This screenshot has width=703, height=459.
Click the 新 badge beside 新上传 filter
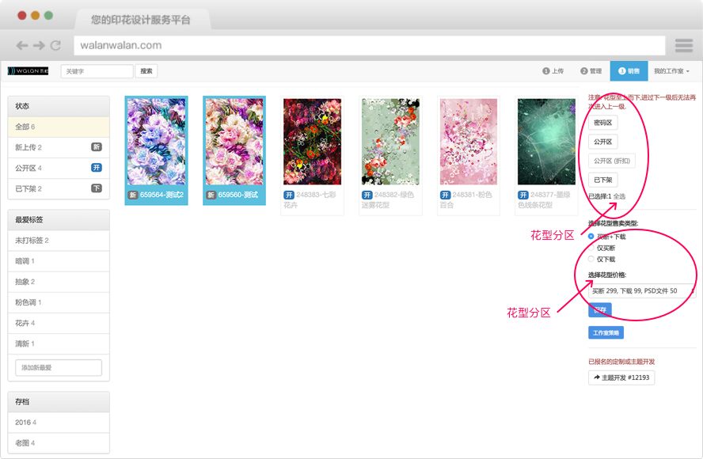click(x=96, y=146)
